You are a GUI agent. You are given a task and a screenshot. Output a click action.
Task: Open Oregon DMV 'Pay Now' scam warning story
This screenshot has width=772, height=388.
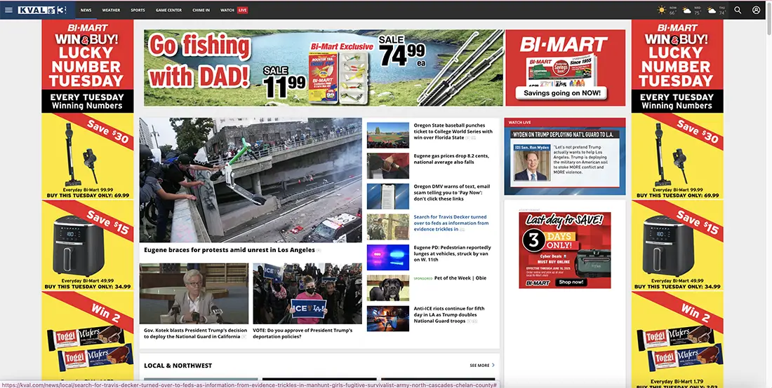pos(452,193)
